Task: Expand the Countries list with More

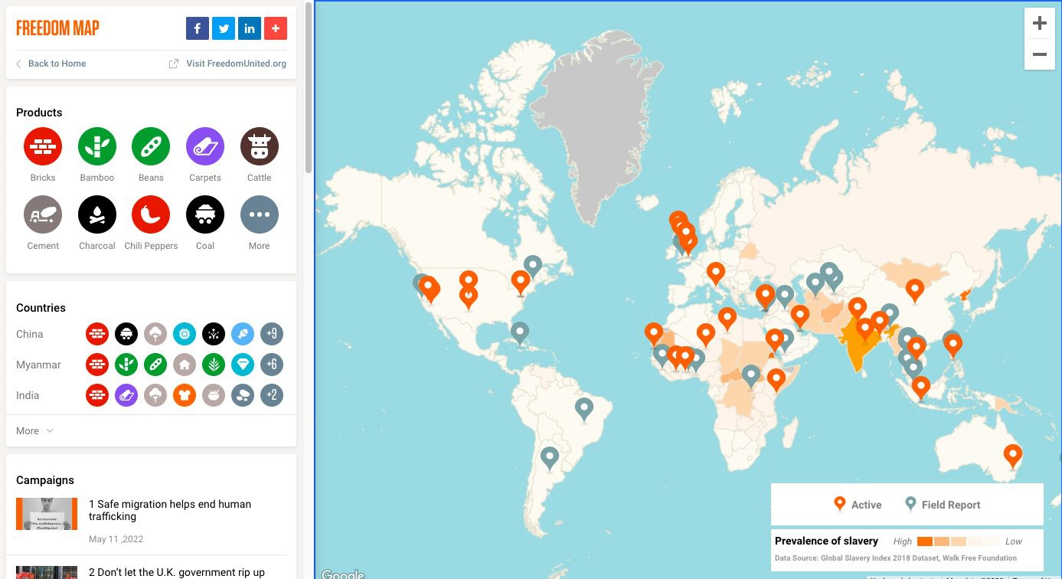Action: pyautogui.click(x=34, y=430)
